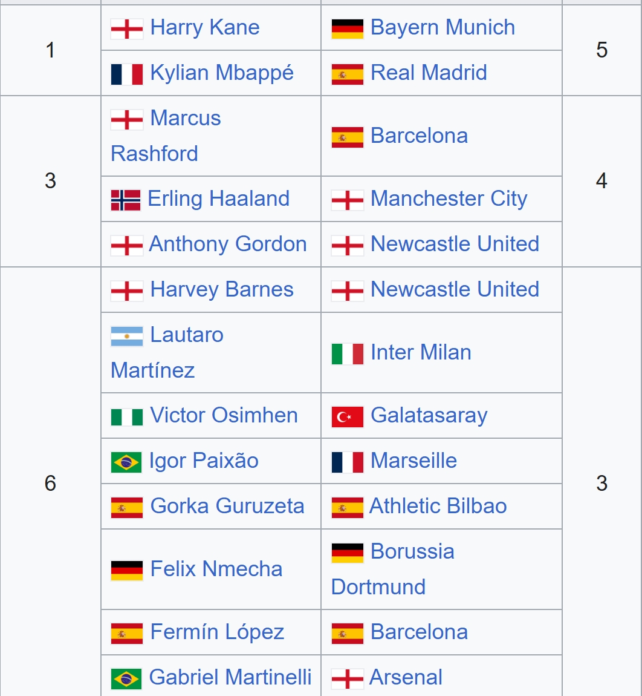642x696 pixels.
Task: Open Anthony Gordon's Newcastle United link
Action: coord(455,244)
